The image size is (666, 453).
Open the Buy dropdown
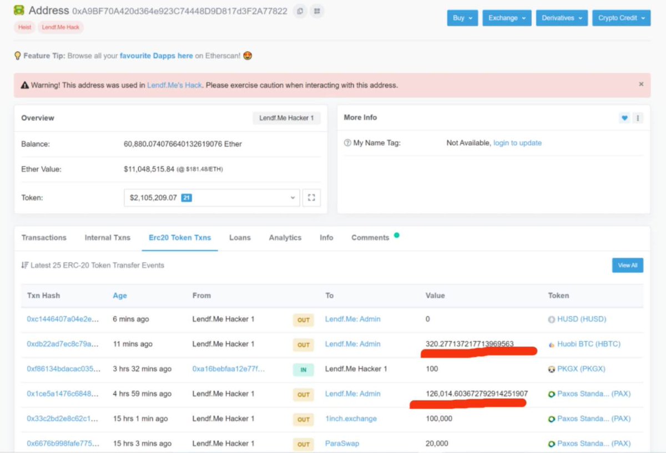(x=462, y=18)
